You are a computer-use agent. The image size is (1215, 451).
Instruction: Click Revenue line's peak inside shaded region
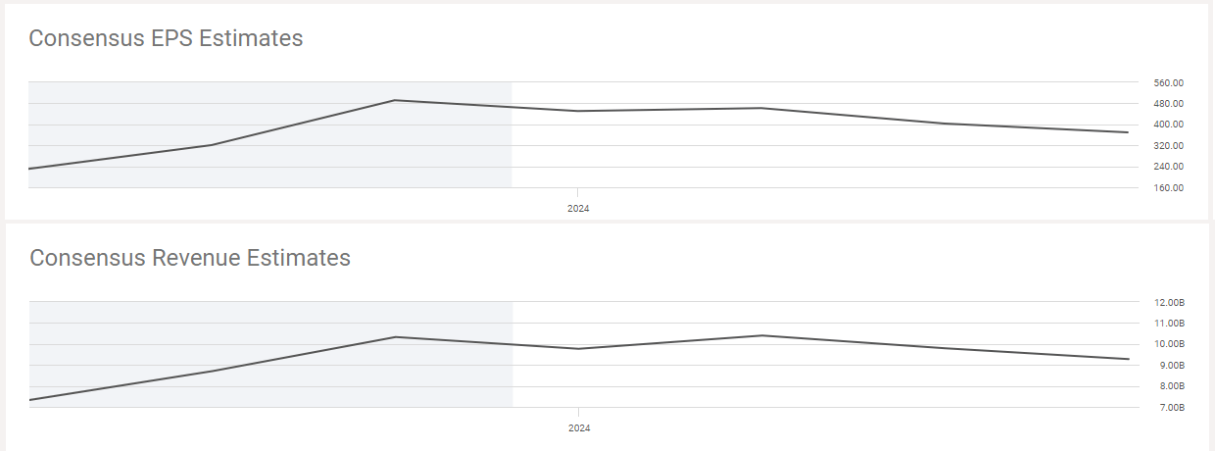tap(395, 337)
